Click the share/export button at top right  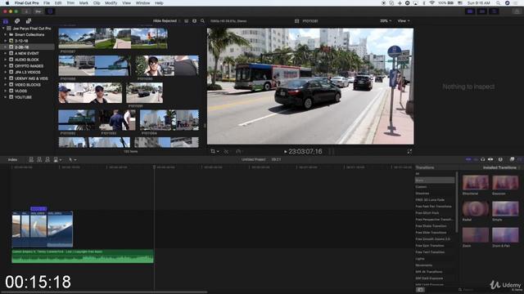[x=517, y=11]
